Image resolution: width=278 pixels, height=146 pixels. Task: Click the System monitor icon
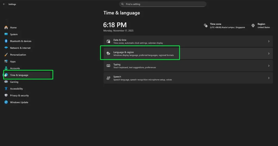point(6,34)
